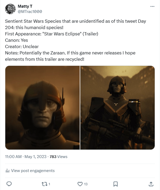The width and height of the screenshot is (160, 190).
Task: Click the analytics bar chart icon
Action: point(7,171)
